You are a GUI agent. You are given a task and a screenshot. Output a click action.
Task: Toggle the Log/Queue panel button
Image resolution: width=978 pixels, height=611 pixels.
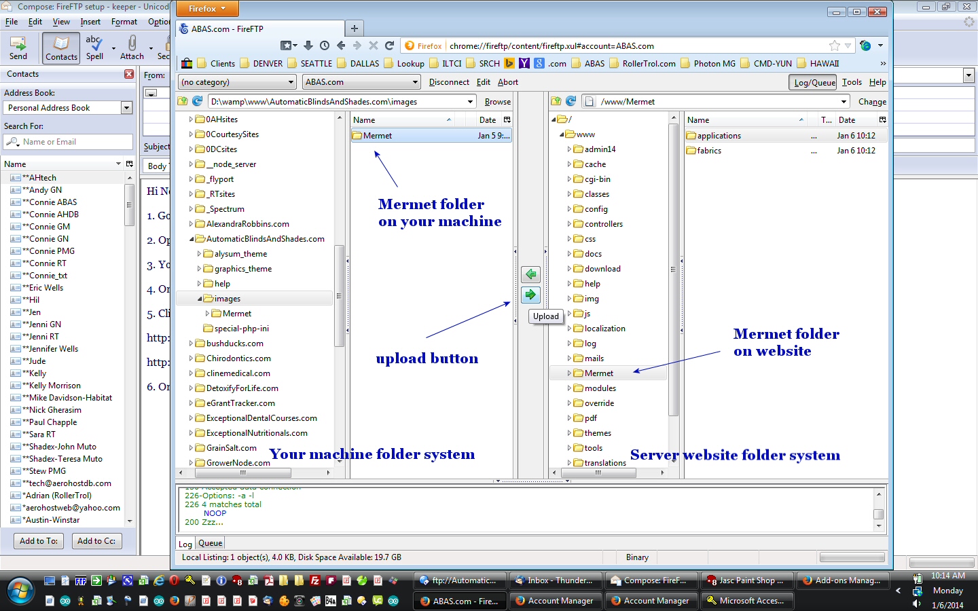pyautogui.click(x=814, y=82)
